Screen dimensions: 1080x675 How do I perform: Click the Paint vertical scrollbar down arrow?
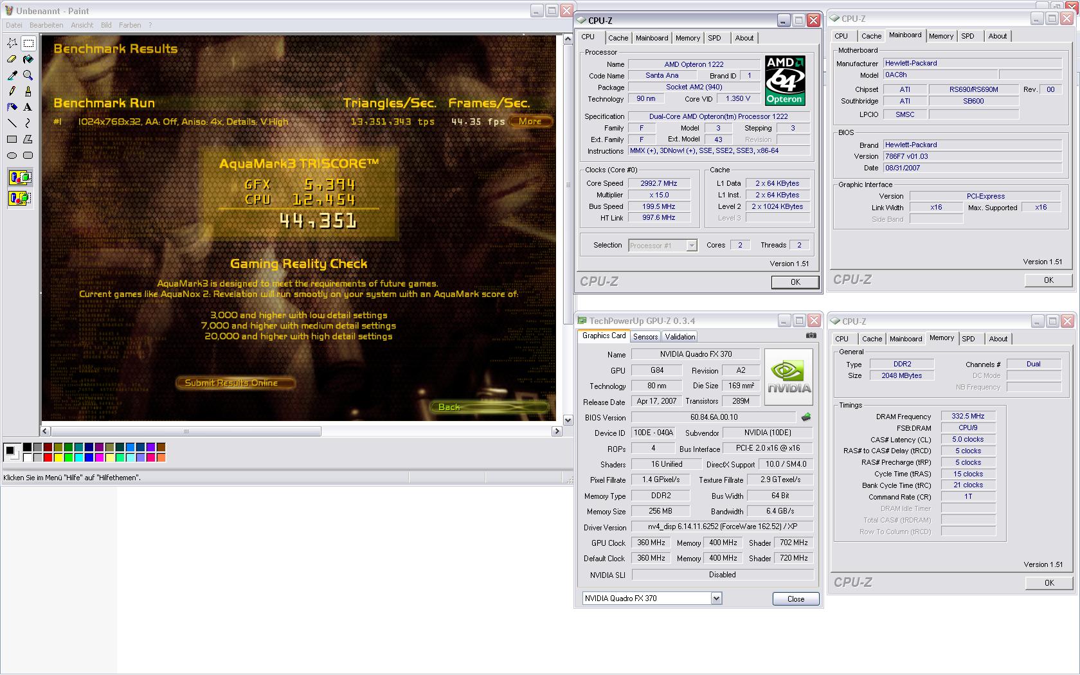(x=568, y=420)
